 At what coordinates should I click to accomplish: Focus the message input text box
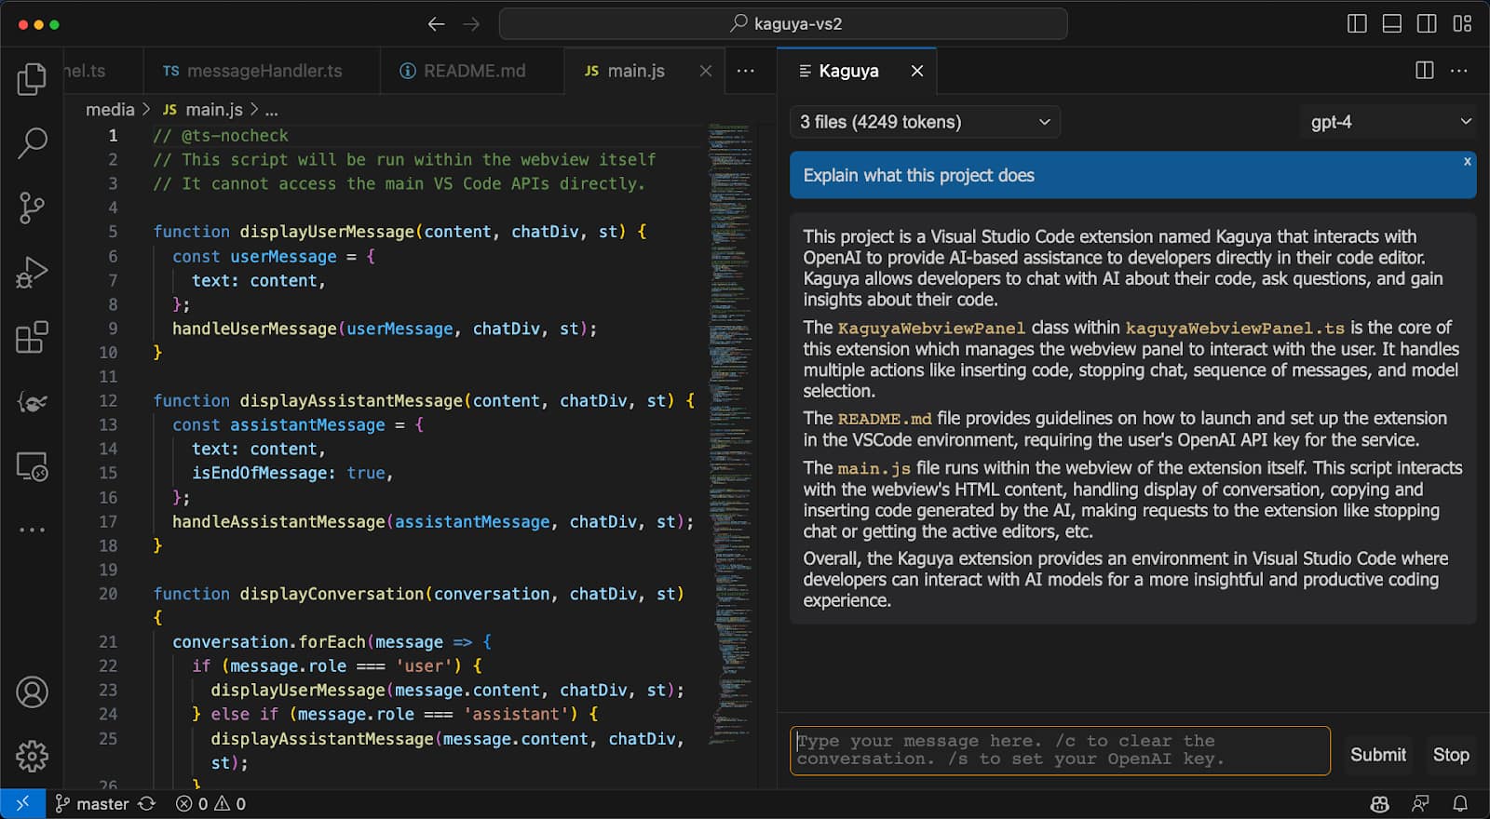tap(1060, 750)
